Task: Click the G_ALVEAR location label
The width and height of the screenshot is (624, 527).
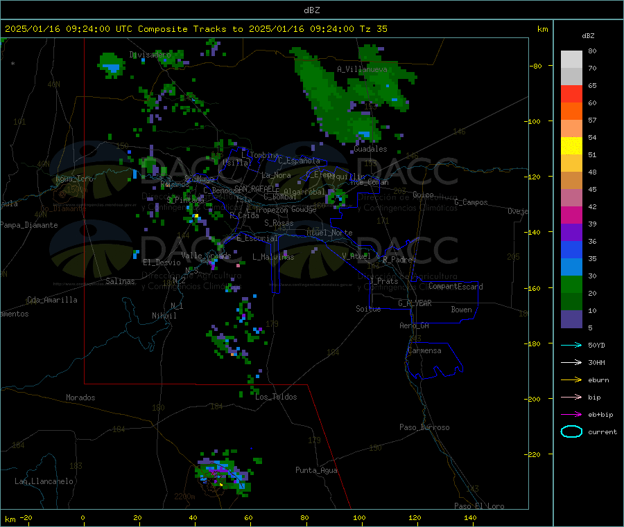Action: coord(415,303)
